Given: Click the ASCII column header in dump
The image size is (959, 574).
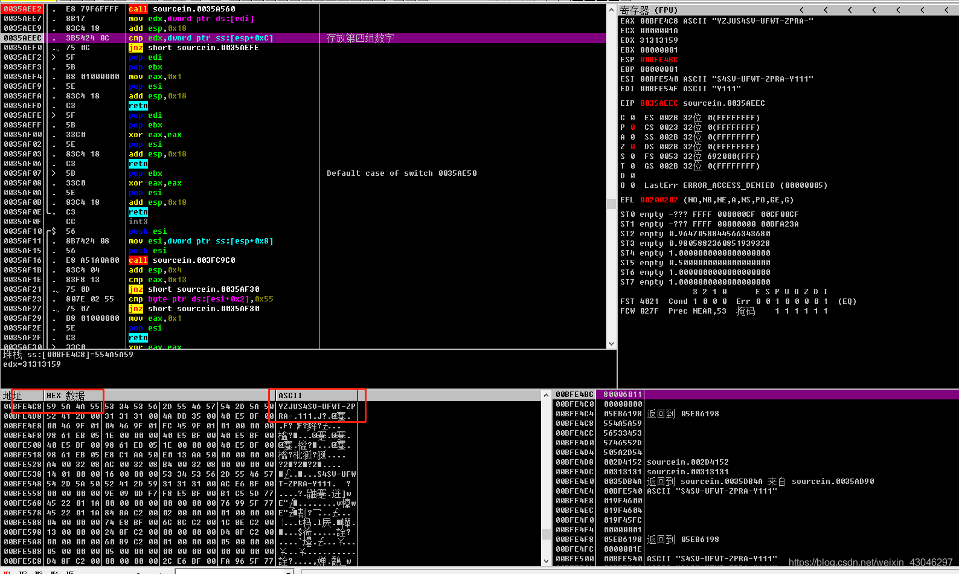Looking at the screenshot, I should click(317, 396).
